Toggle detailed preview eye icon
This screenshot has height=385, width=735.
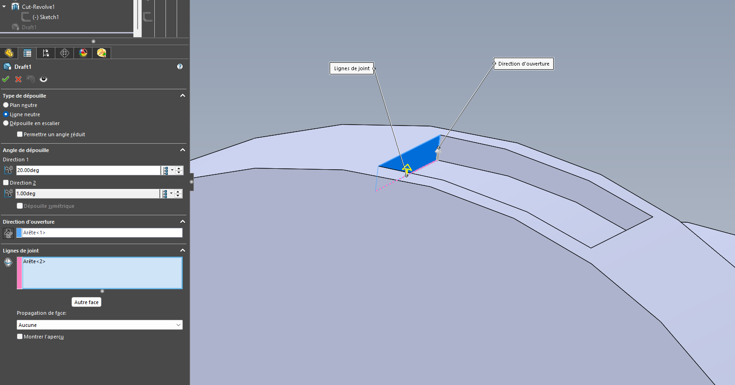click(x=44, y=79)
